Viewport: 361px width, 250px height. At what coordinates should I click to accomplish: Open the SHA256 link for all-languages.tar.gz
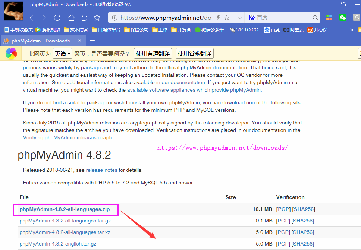coord(303,221)
